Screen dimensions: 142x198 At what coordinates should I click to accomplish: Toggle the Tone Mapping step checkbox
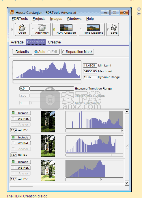[81, 29]
